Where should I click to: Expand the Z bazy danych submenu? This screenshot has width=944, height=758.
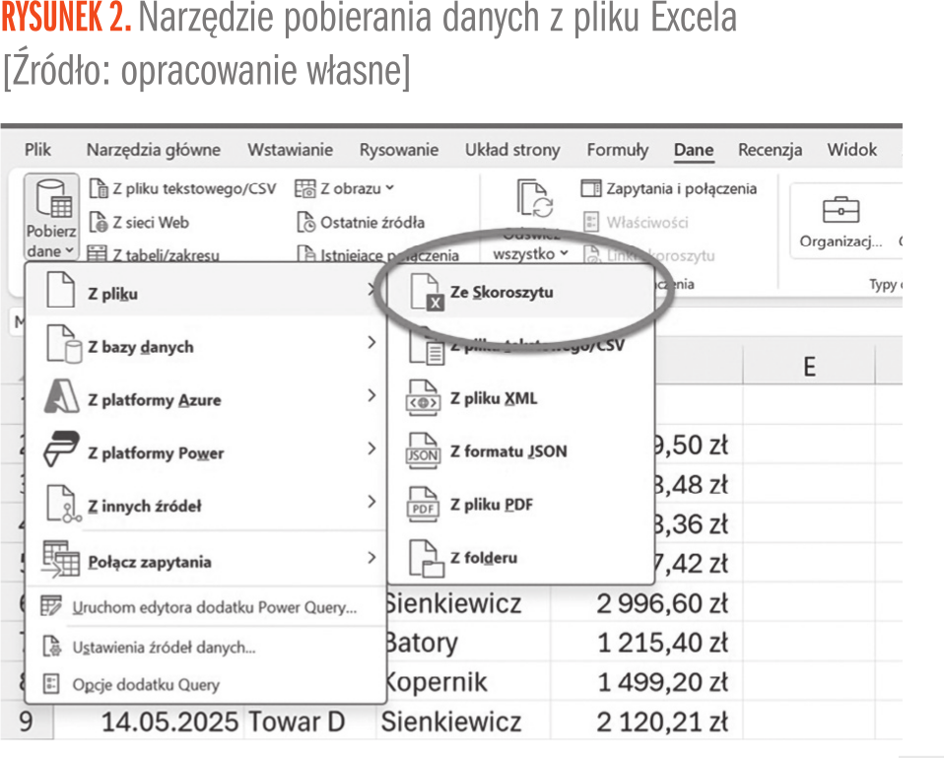pos(371,343)
